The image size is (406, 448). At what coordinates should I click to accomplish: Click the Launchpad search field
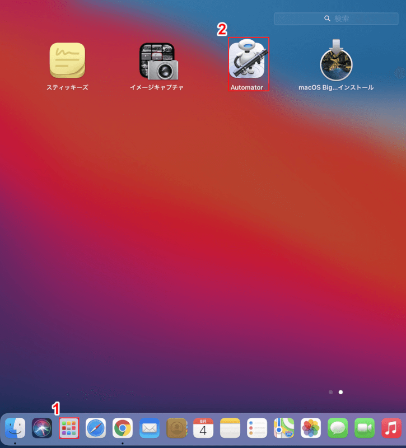click(x=336, y=18)
